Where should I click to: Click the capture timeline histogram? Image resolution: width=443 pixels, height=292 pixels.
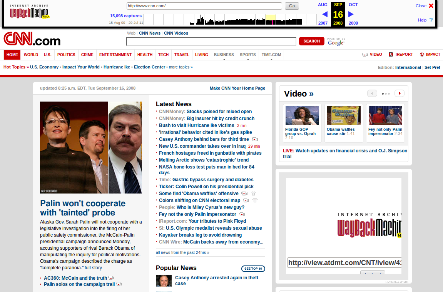tap(230, 20)
